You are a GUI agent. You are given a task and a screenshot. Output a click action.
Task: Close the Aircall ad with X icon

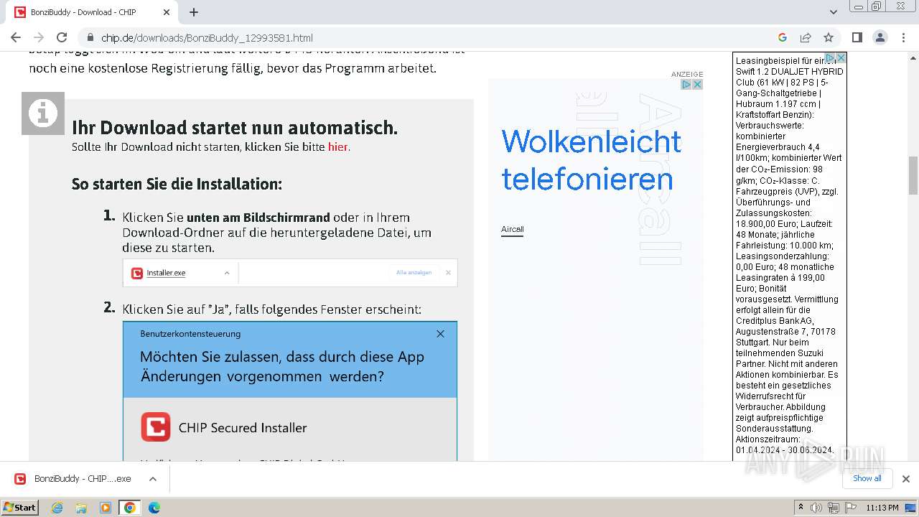(x=697, y=85)
